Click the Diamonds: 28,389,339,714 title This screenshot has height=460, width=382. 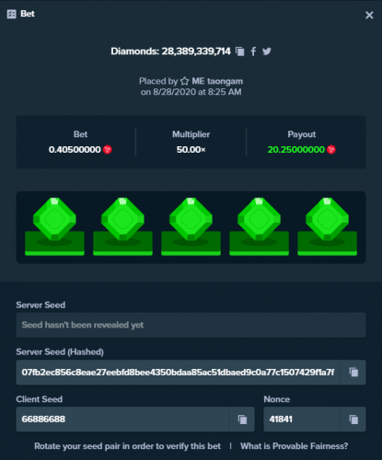170,52
